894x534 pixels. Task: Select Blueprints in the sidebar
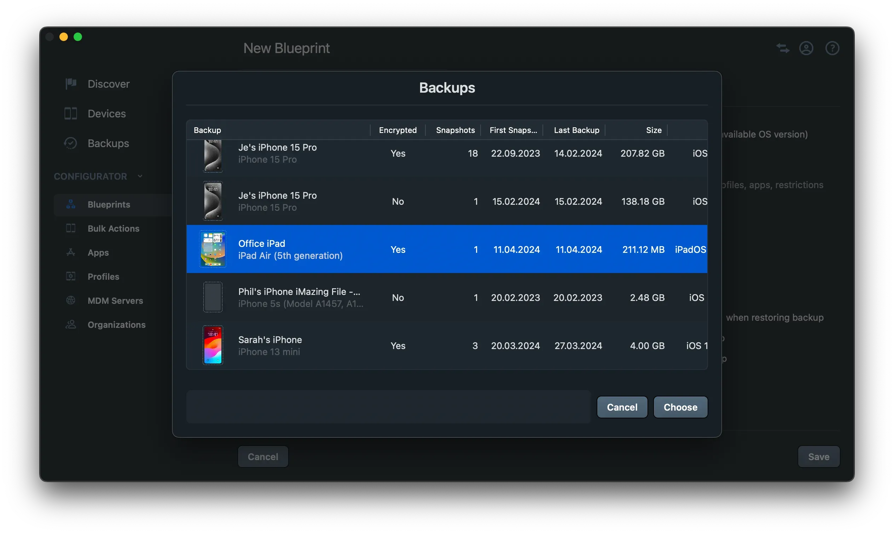click(x=109, y=204)
